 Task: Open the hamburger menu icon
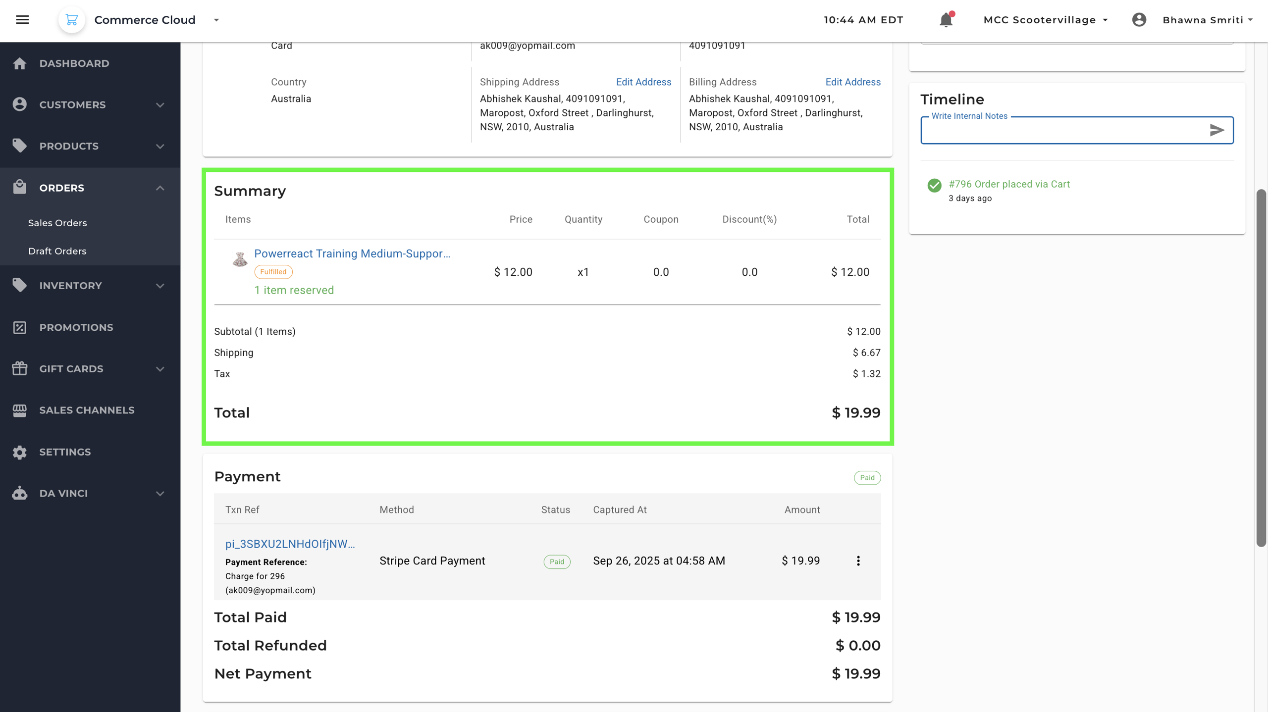coord(22,20)
